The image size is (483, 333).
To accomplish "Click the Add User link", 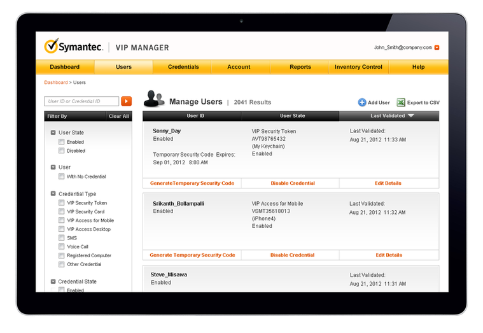I will point(379,103).
